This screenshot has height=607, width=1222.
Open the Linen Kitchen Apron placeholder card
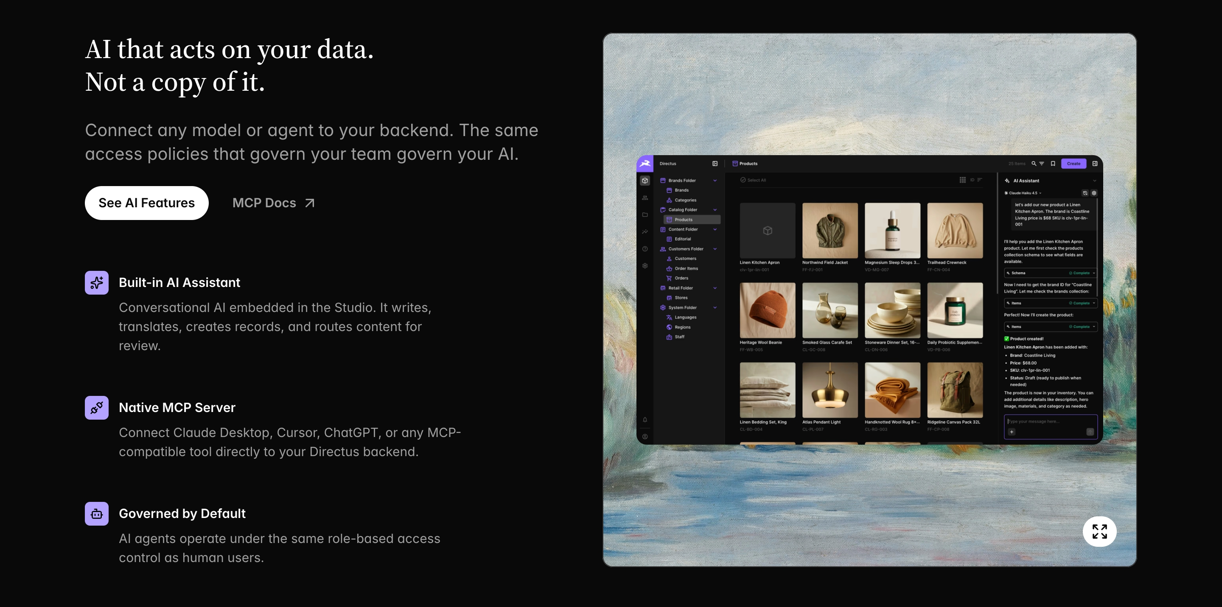tap(767, 237)
